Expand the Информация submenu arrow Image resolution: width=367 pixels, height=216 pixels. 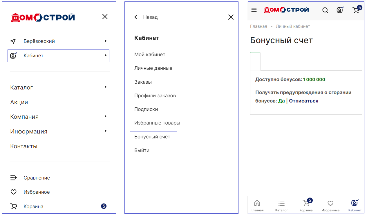(x=106, y=131)
